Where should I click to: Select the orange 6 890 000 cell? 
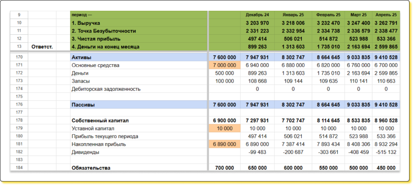click(x=225, y=144)
